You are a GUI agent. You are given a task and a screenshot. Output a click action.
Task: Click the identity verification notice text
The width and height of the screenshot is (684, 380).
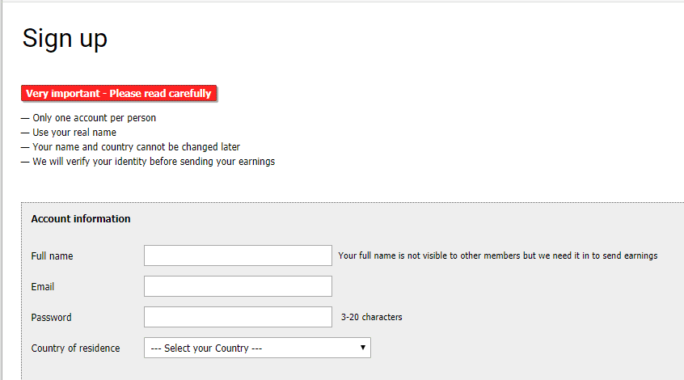coord(154,162)
